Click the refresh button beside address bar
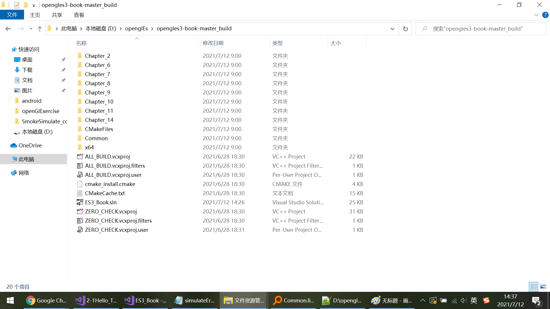Screen dimensions: 550x309 tap(405, 29)
